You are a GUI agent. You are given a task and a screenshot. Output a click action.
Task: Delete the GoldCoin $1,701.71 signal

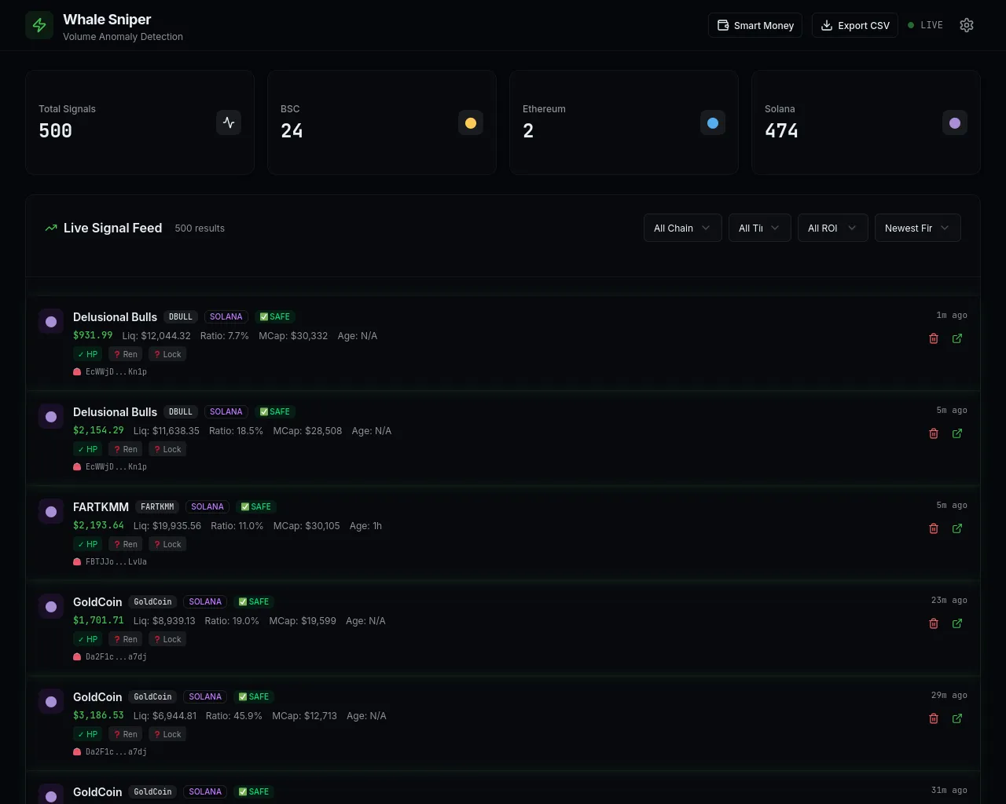coord(934,623)
